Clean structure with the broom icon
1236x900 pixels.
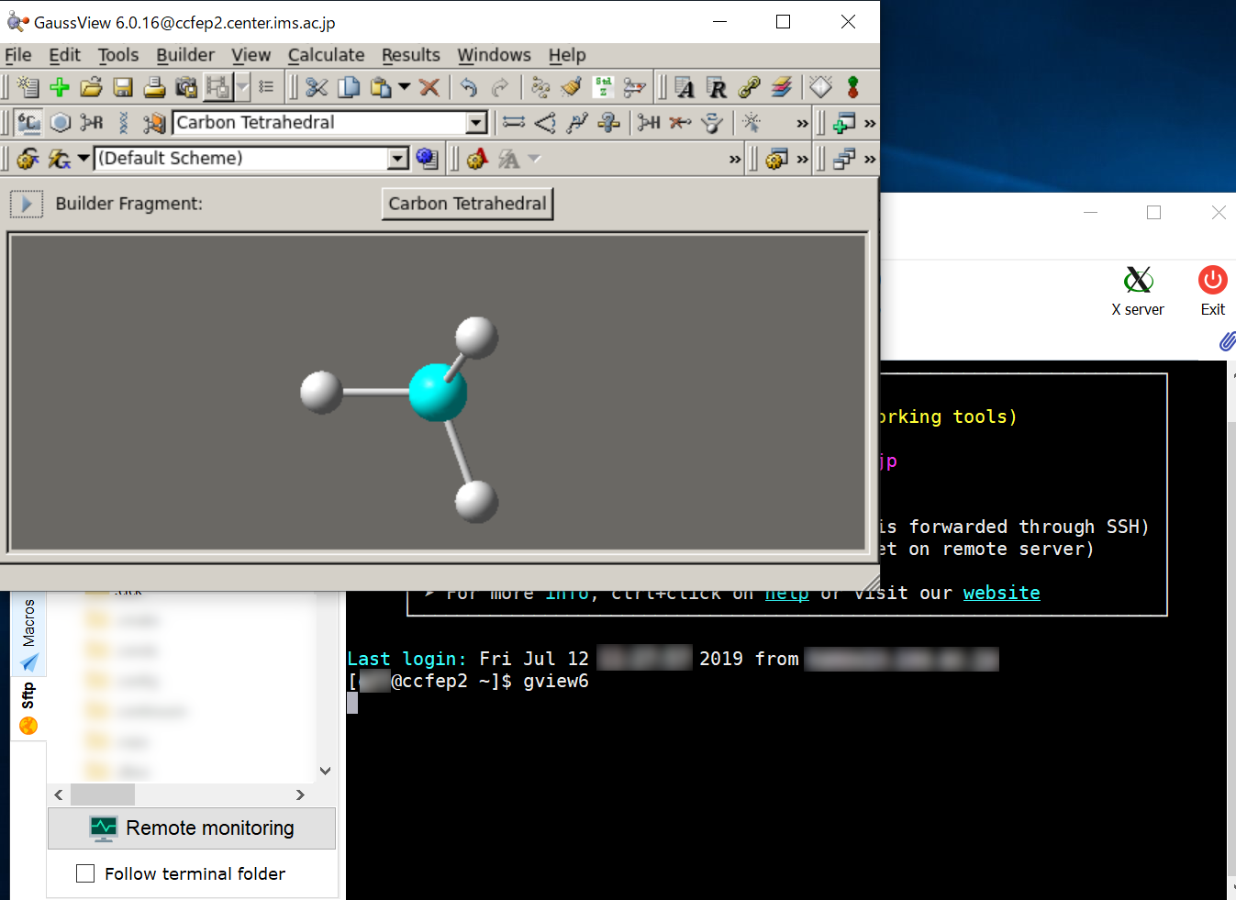click(x=572, y=87)
